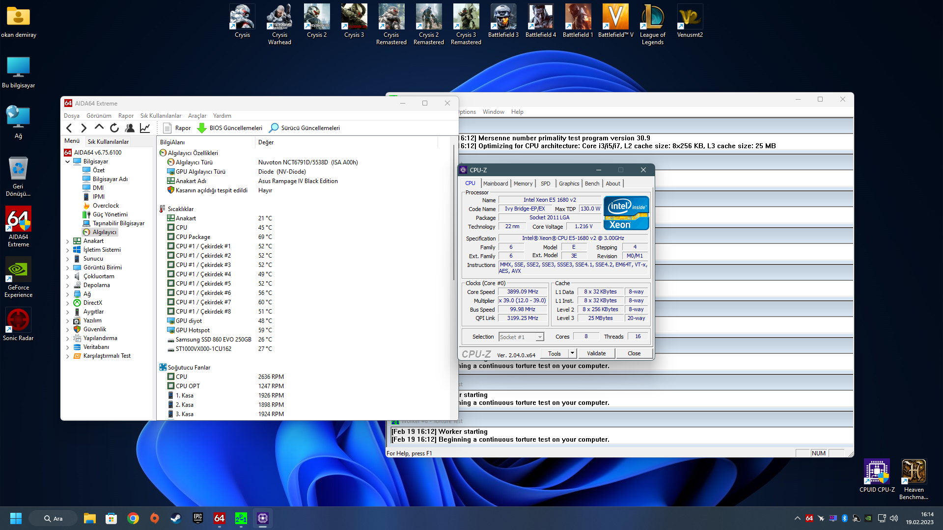Click the AIDA64 up arrow icon

click(99, 128)
